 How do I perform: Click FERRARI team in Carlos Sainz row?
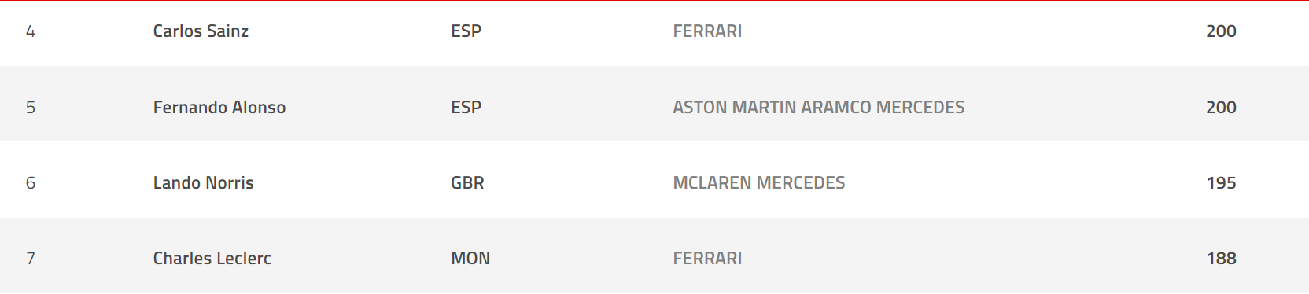pyautogui.click(x=707, y=31)
